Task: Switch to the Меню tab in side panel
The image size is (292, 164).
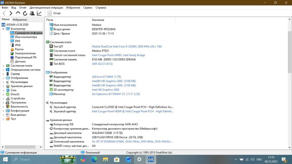Action: point(6,19)
